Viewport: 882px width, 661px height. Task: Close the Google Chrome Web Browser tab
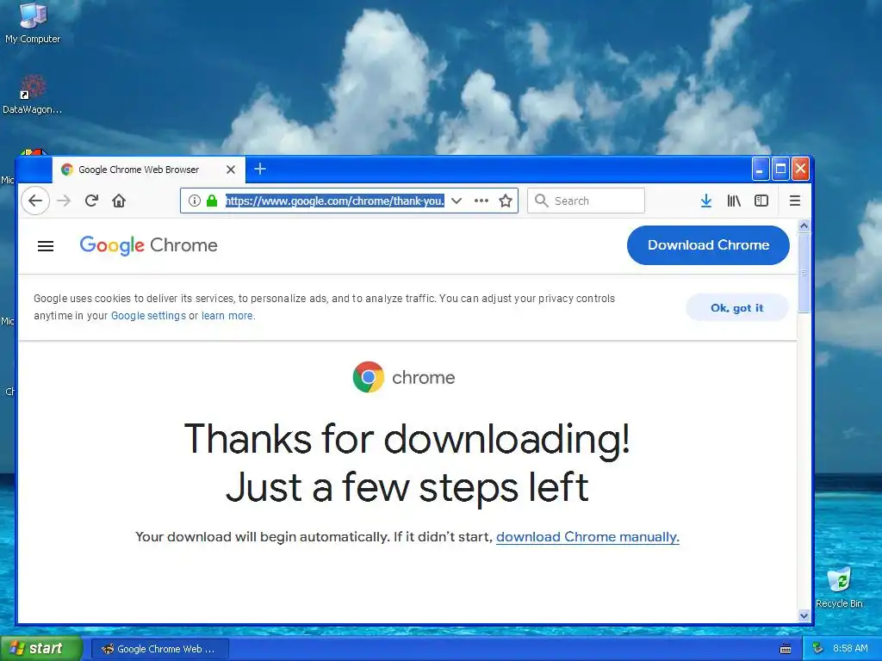[x=231, y=170]
